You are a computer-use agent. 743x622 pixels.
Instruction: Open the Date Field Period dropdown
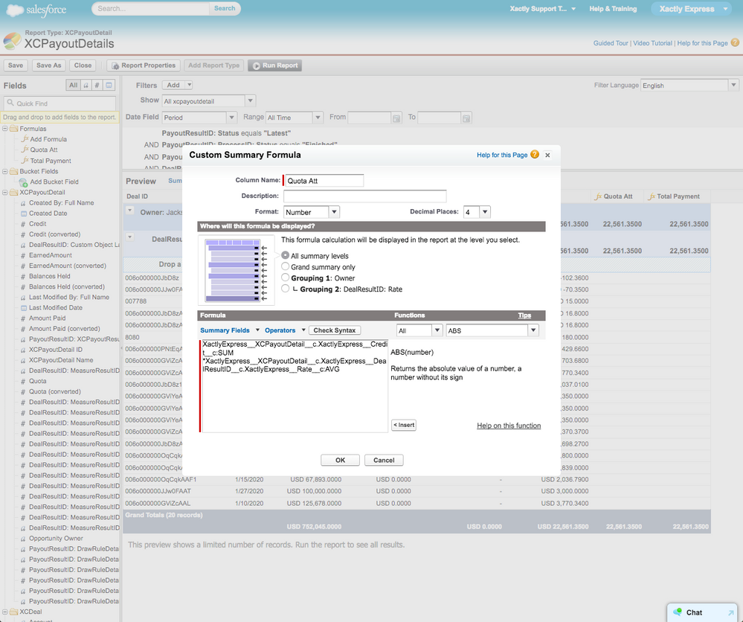tap(232, 118)
